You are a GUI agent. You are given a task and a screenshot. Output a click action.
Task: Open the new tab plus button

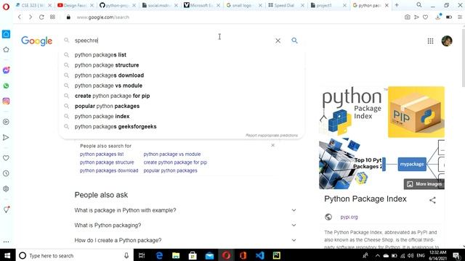pyautogui.click(x=397, y=5)
